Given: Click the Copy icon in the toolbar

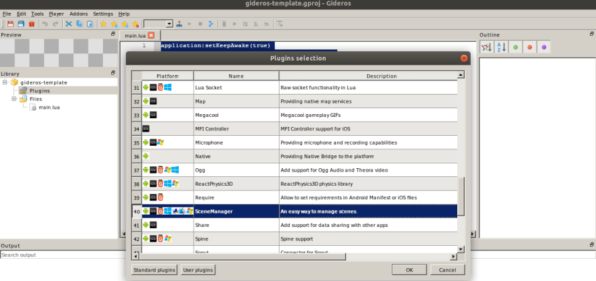Looking at the screenshot, I should [79, 24].
